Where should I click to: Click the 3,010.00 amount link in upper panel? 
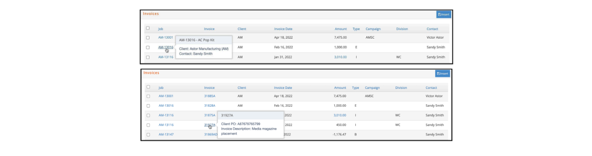coord(341,57)
